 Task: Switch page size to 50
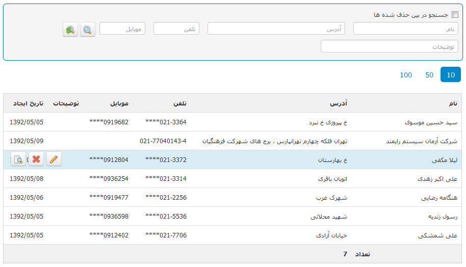(x=429, y=75)
